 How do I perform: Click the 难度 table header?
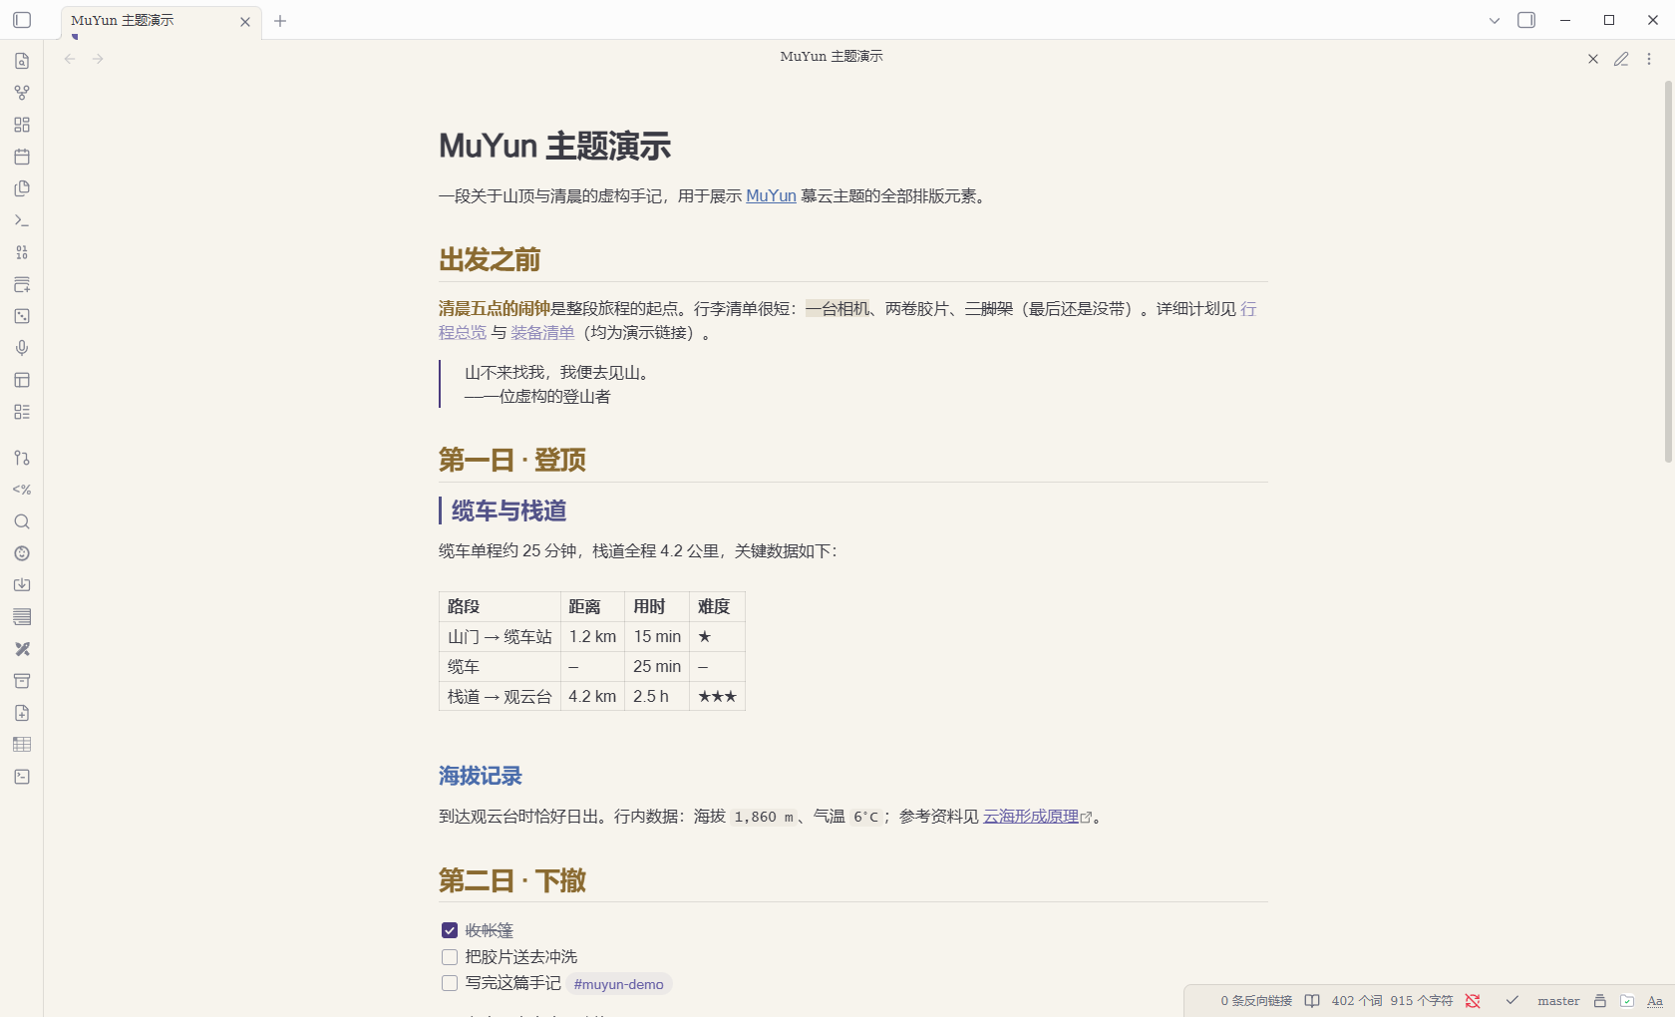(x=717, y=607)
